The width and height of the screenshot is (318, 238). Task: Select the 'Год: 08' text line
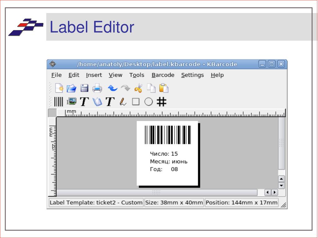[x=164, y=169]
